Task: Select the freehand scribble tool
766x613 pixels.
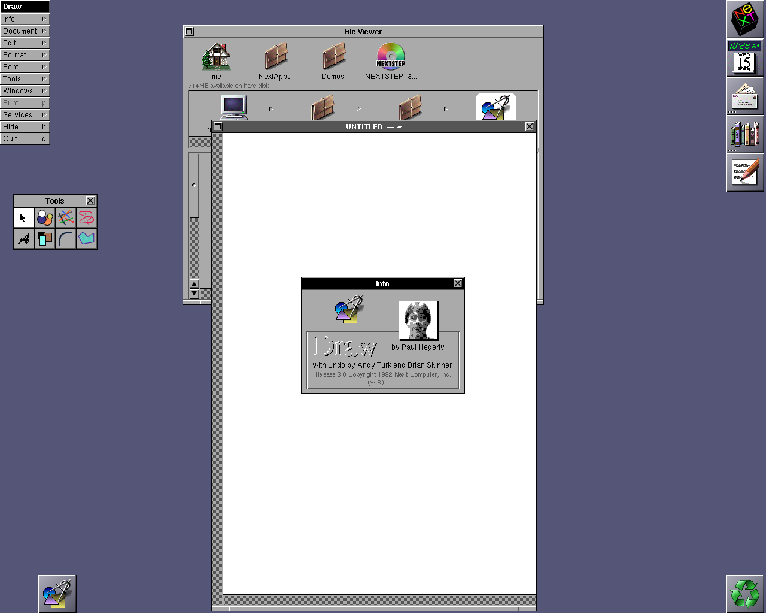Action: coord(87,218)
